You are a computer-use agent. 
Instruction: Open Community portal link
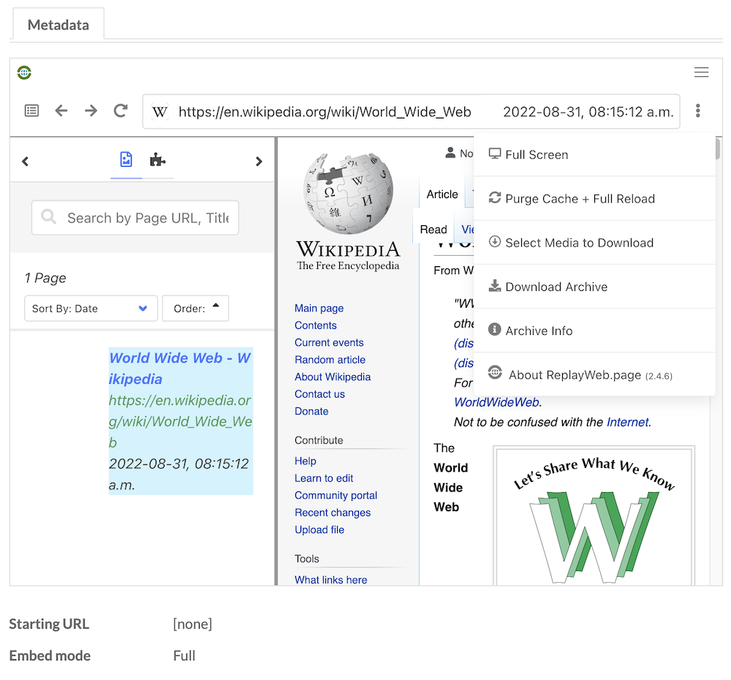click(336, 495)
